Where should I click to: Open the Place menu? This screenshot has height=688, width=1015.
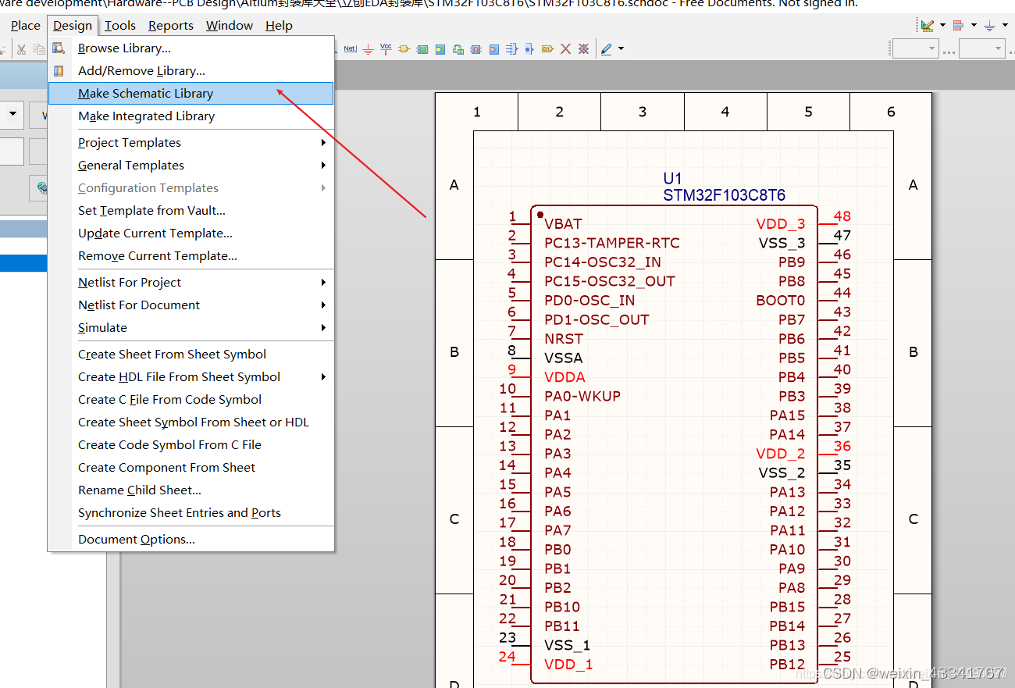(25, 26)
